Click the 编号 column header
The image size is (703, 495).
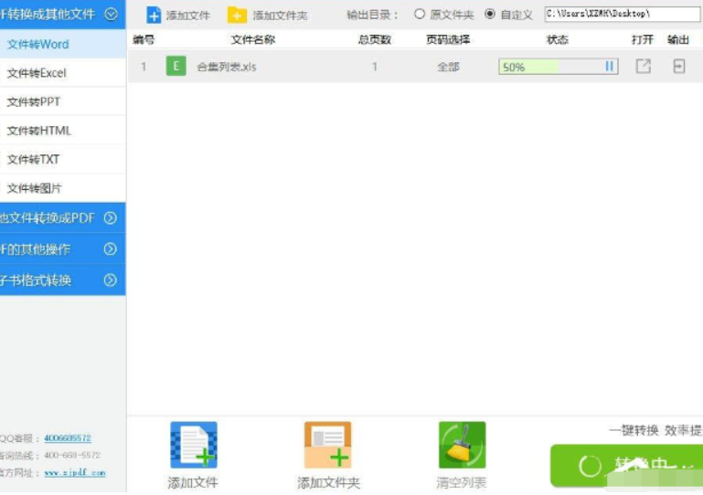coord(144,40)
